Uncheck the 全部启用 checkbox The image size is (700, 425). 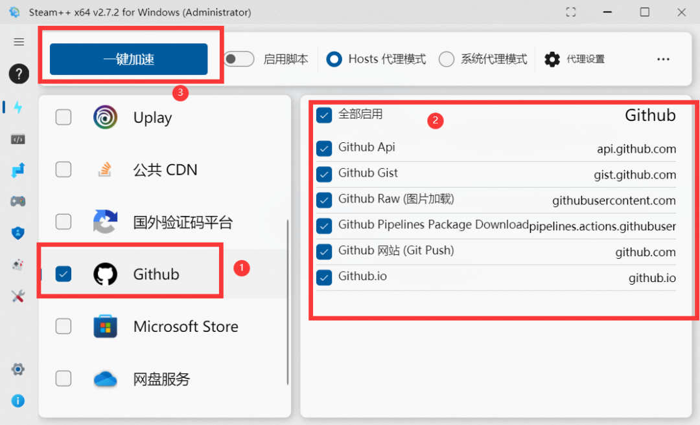tap(324, 115)
